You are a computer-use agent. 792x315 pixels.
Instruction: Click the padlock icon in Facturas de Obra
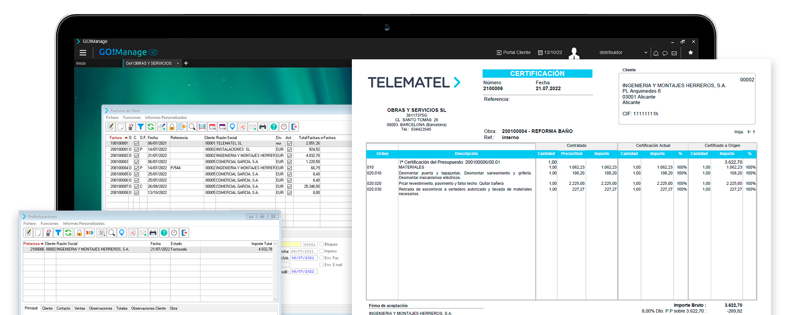point(172,127)
